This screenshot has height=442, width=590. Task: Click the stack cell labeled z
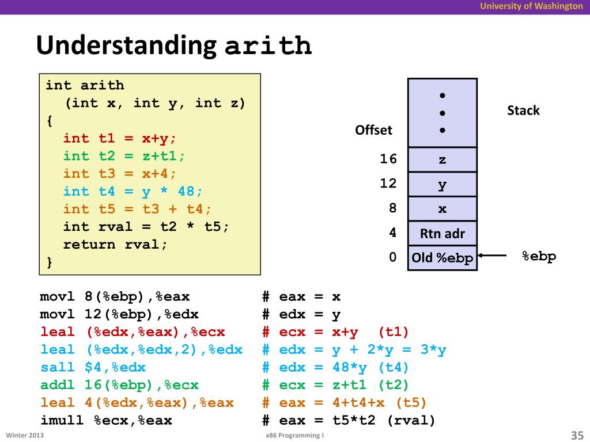pos(442,160)
